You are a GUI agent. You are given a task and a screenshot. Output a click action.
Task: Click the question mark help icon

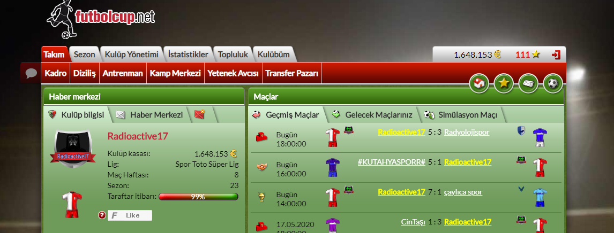tap(102, 215)
